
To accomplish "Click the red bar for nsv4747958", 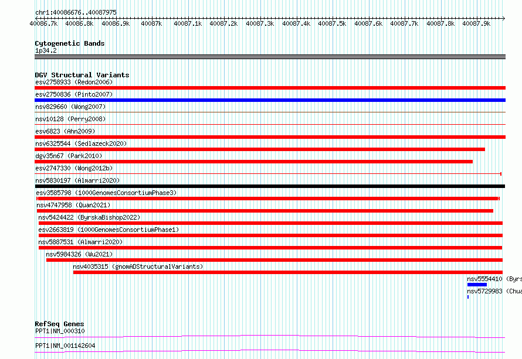I will (265, 211).
